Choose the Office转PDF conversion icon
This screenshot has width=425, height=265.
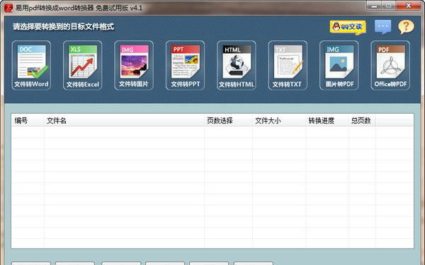click(x=390, y=65)
